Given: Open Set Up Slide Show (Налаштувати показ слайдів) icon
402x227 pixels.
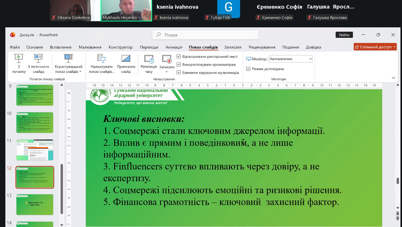Looking at the screenshot, I should [x=102, y=59].
